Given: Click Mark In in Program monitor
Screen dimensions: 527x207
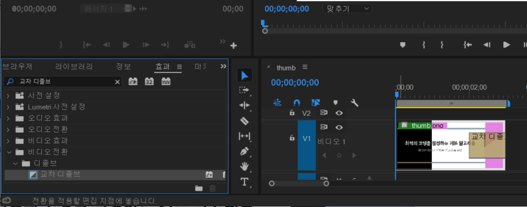Looking at the screenshot, I should (x=424, y=45).
